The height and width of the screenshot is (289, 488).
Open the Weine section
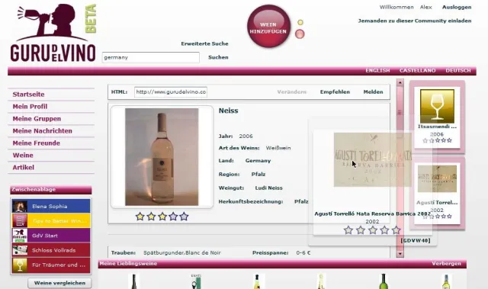(x=23, y=156)
